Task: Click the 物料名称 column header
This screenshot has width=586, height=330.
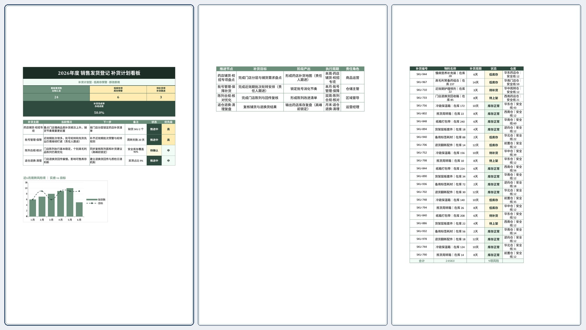Action: (x=450, y=69)
